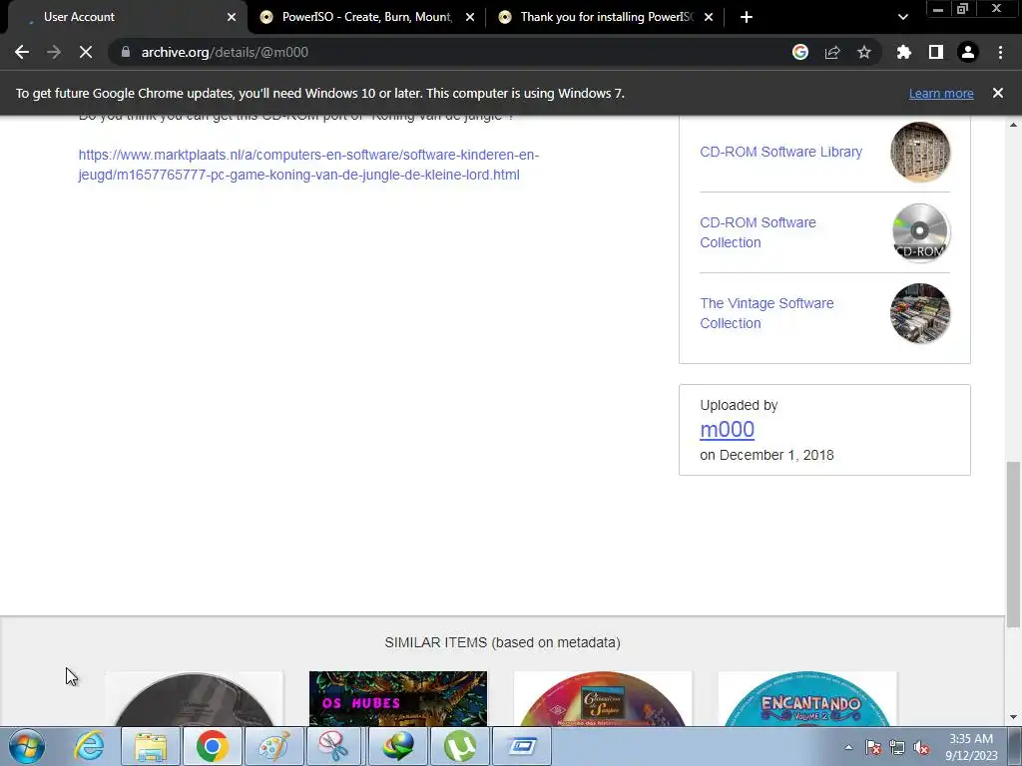
Task: Click the Chrome taskbar icon
Action: pyautogui.click(x=212, y=746)
